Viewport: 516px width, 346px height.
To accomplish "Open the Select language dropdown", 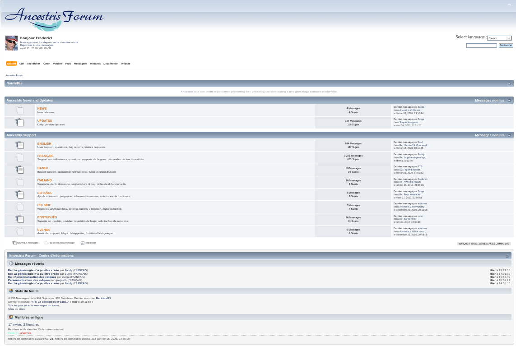I will tap(499, 38).
